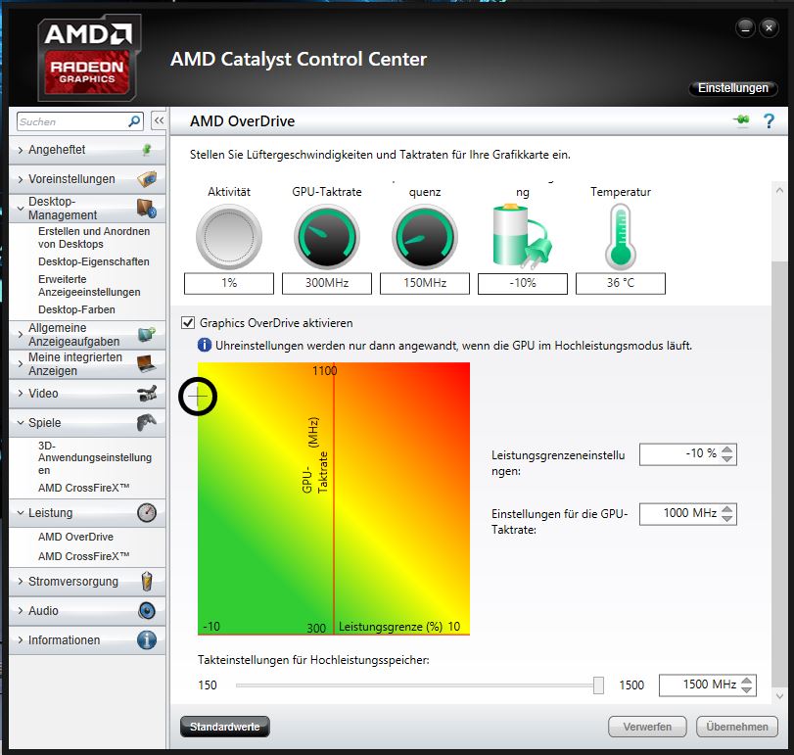The image size is (794, 755).
Task: Open AMD CrossFireX under Spiele
Action: (x=84, y=488)
